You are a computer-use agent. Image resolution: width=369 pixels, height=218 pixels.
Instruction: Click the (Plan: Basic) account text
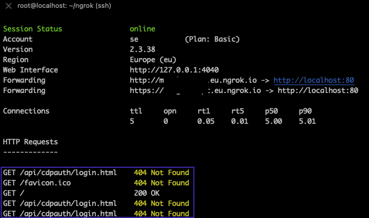(212, 39)
